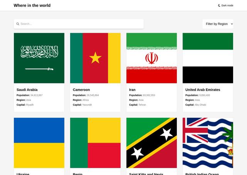Click the moon icon in header
Viewport: 247px width, 175px height.
219,5
